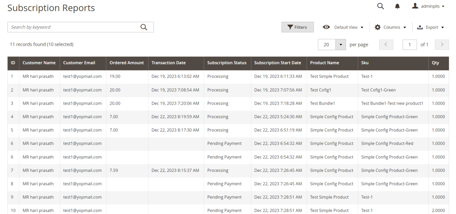
Task: Open the Columns gear dropdown
Action: 390,27
